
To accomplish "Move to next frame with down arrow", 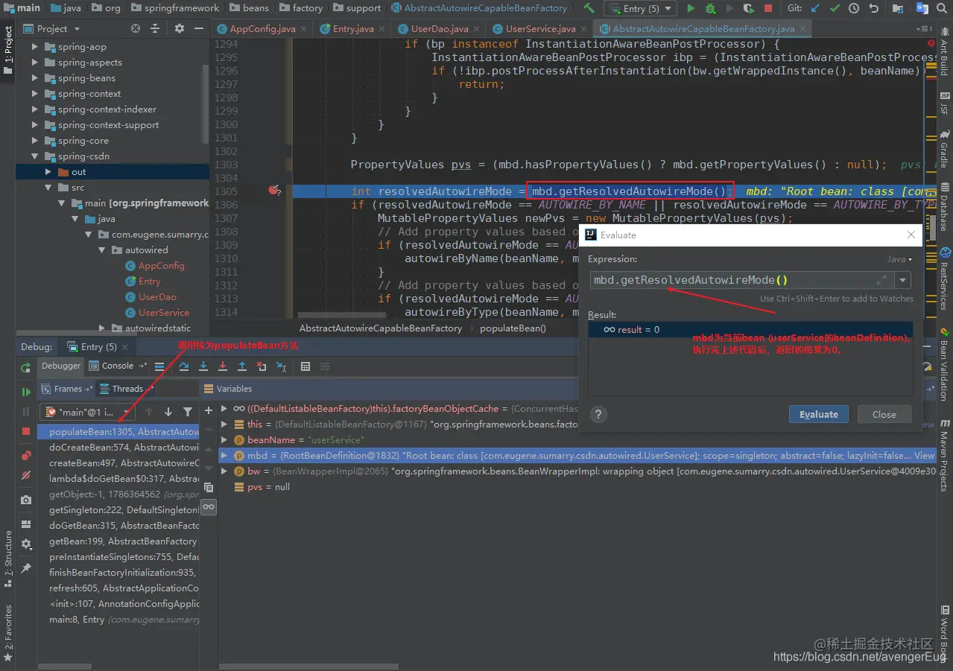I will pyautogui.click(x=168, y=412).
